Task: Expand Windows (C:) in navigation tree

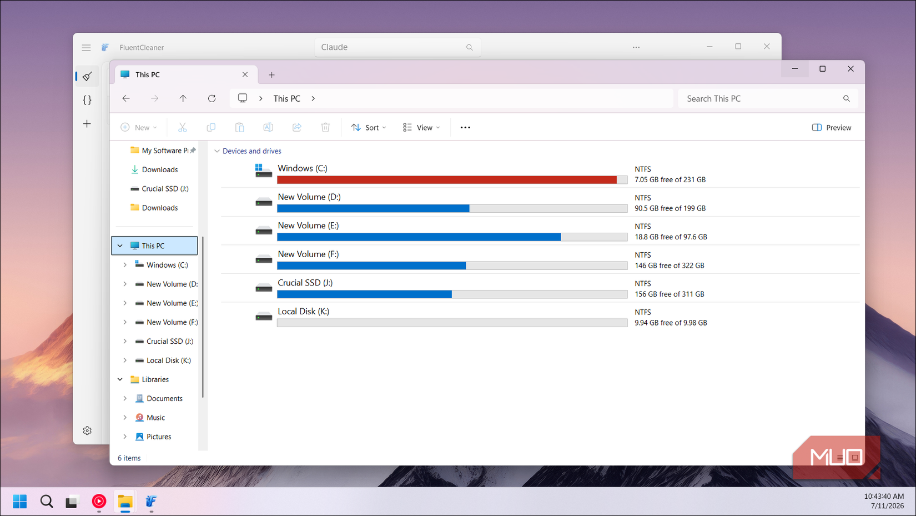Action: coord(125,265)
